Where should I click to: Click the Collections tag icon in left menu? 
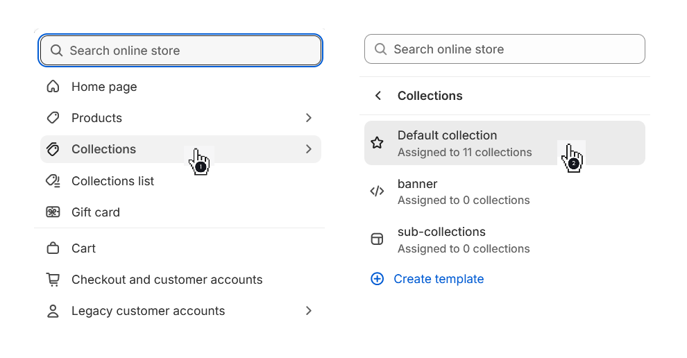point(53,149)
